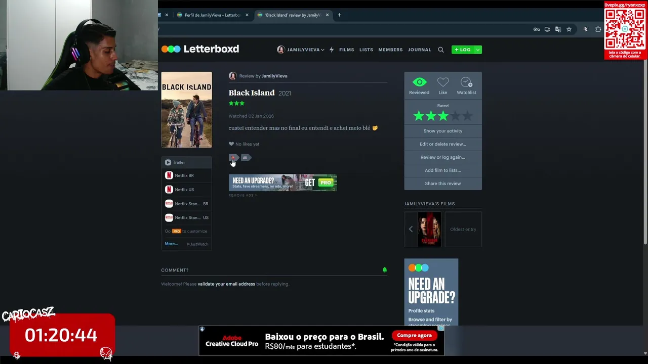Click 'Show your activity'
Image resolution: width=648 pixels, height=364 pixels.
(443, 131)
